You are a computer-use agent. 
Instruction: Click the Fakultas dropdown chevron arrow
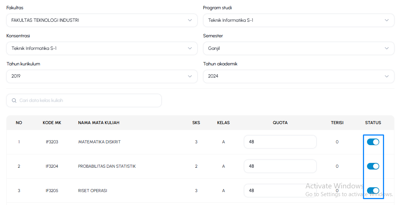pos(190,20)
